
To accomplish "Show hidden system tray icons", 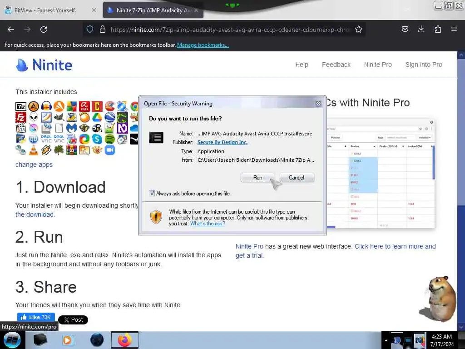I will pos(386,340).
